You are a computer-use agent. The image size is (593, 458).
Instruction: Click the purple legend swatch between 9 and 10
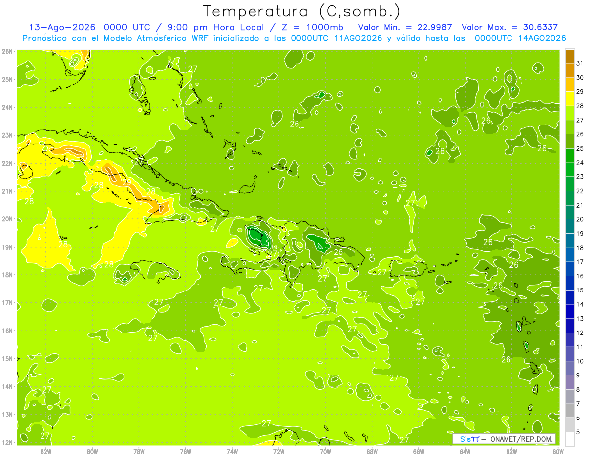pos(570,368)
